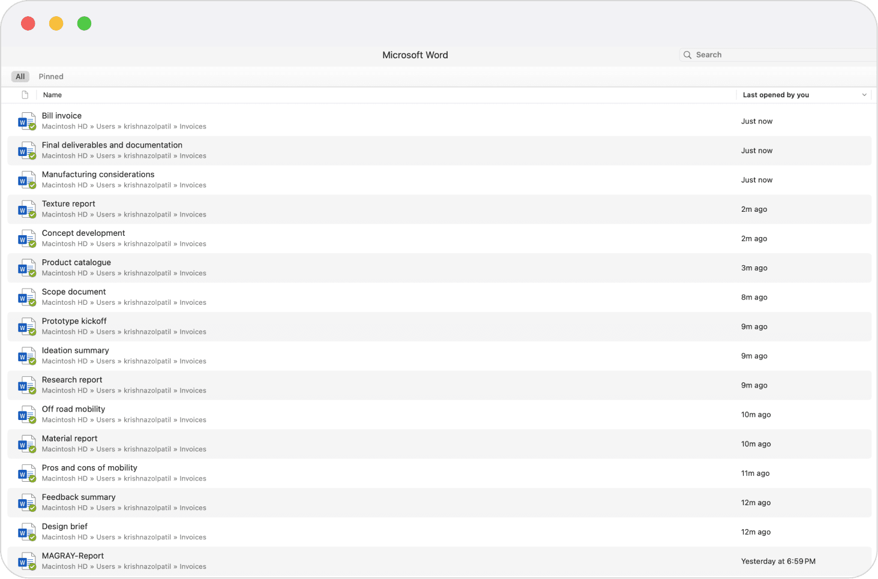Select Feedback summary file icon
This screenshot has width=878, height=579.
click(x=26, y=503)
